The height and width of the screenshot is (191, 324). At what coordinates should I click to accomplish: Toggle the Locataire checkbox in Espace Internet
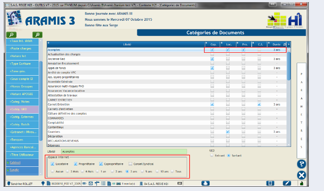click(x=52, y=164)
